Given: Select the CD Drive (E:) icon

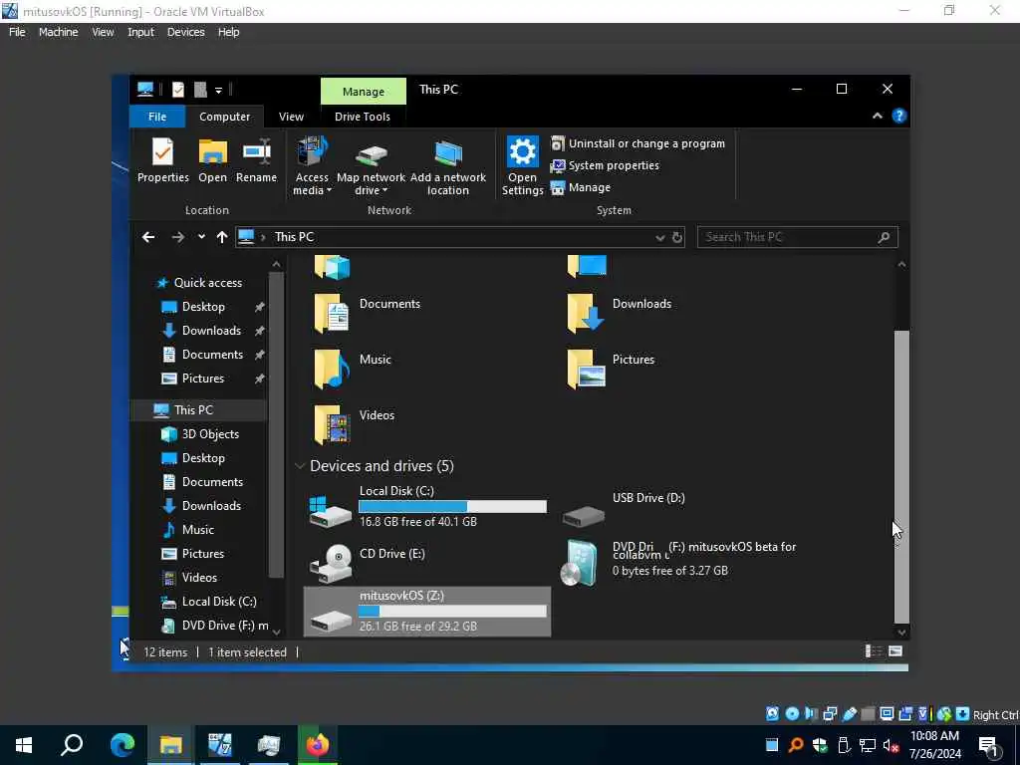Looking at the screenshot, I should coord(331,564).
